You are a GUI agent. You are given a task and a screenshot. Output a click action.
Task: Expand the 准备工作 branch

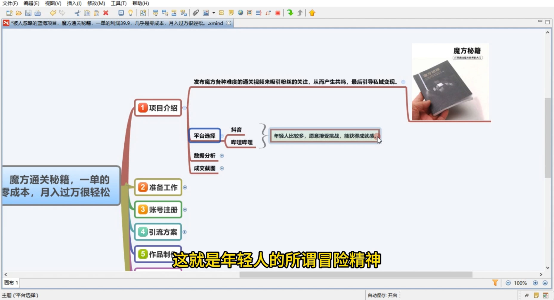pyautogui.click(x=185, y=187)
